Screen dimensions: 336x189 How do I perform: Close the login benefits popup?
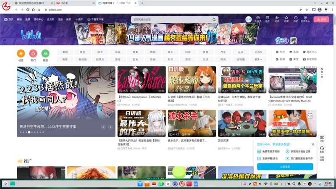click(x=313, y=144)
